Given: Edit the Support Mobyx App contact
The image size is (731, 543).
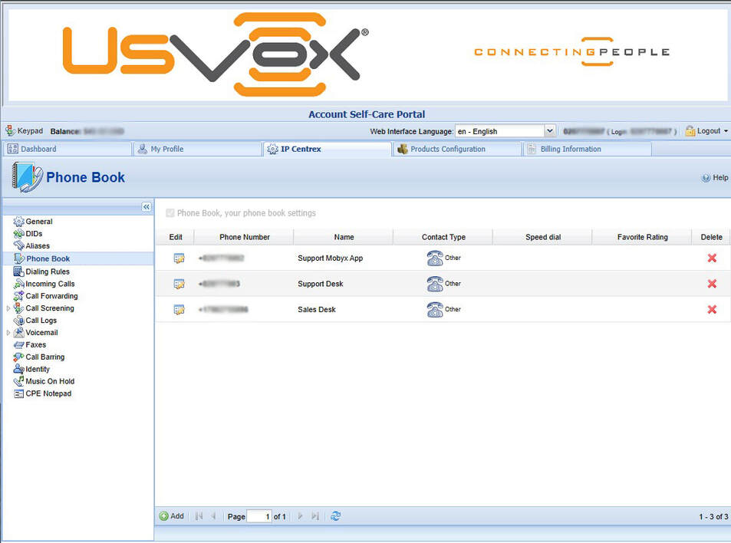Looking at the screenshot, I should coord(179,258).
